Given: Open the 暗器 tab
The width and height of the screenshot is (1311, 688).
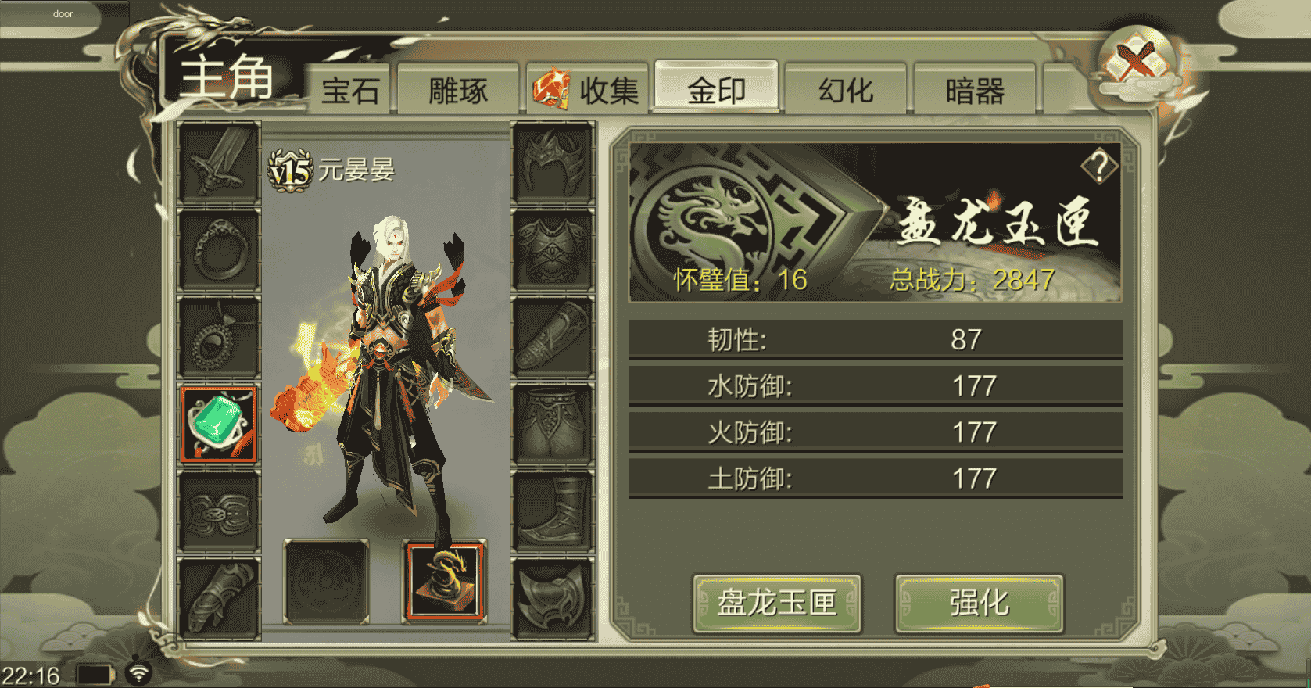Looking at the screenshot, I should (x=974, y=91).
